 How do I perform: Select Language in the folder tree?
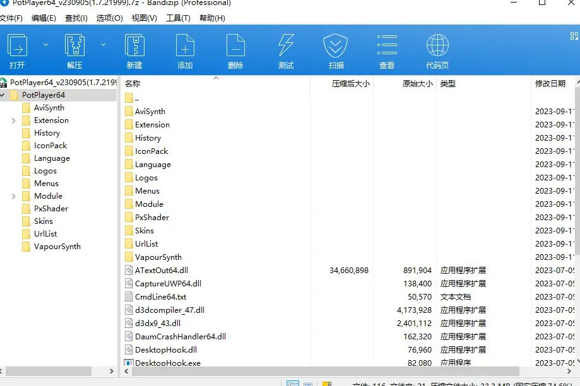click(x=52, y=158)
